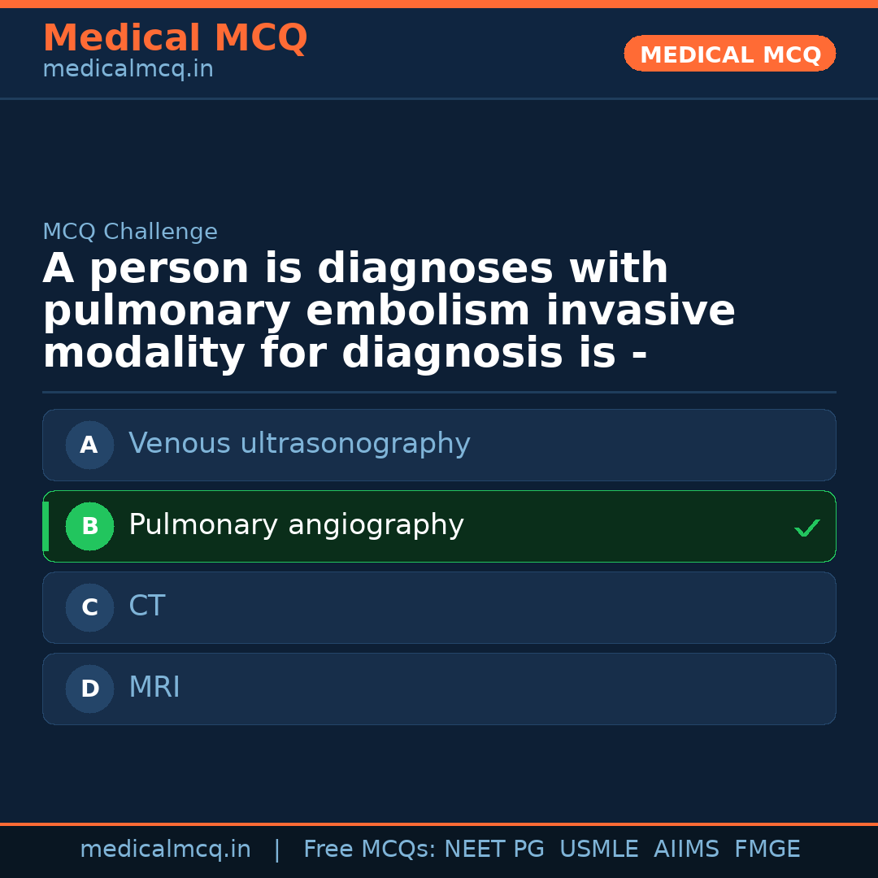This screenshot has height=878, width=878.
Task: Choose the letter C option circle
Action: tap(89, 607)
